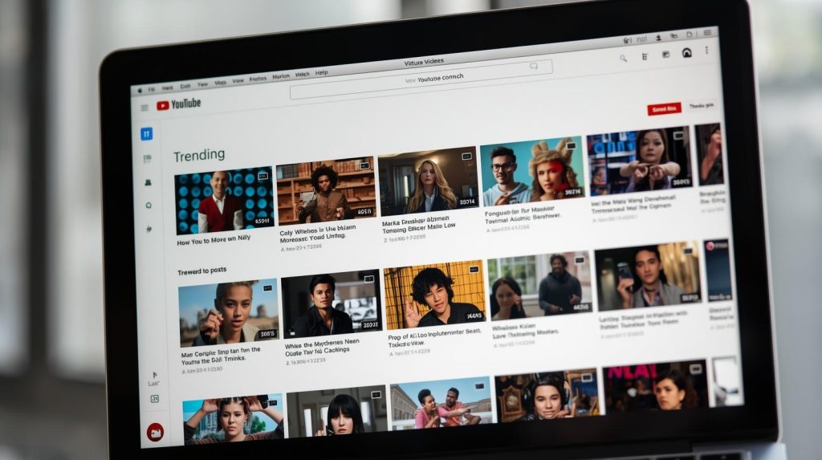Open the 'How You to More wn Nily' thumbnail

tap(225, 201)
